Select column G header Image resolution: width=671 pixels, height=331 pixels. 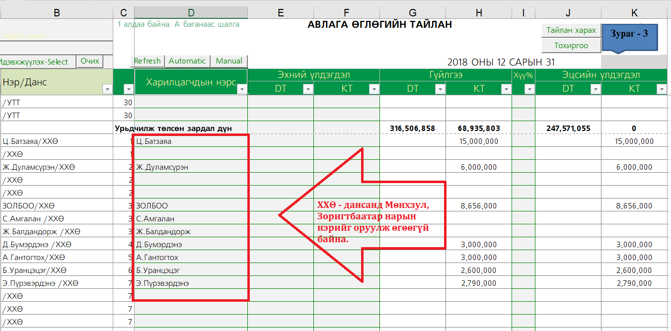tap(412, 13)
